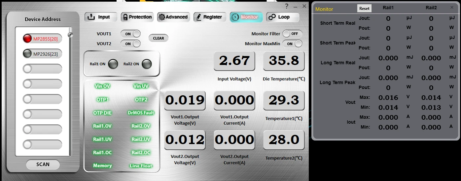Enable the Monitor Filter switch

tap(292, 34)
